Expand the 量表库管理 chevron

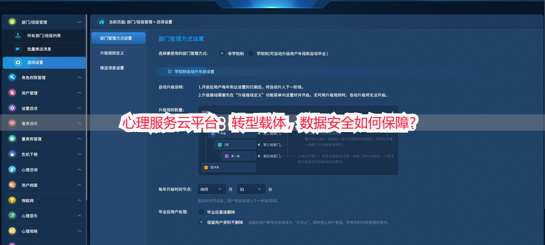79,139
